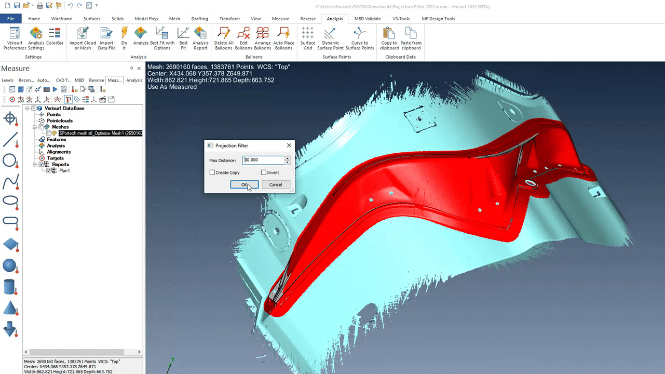Collapse the Verisurf DataBase tree node
The height and width of the screenshot is (374, 665).
28,108
